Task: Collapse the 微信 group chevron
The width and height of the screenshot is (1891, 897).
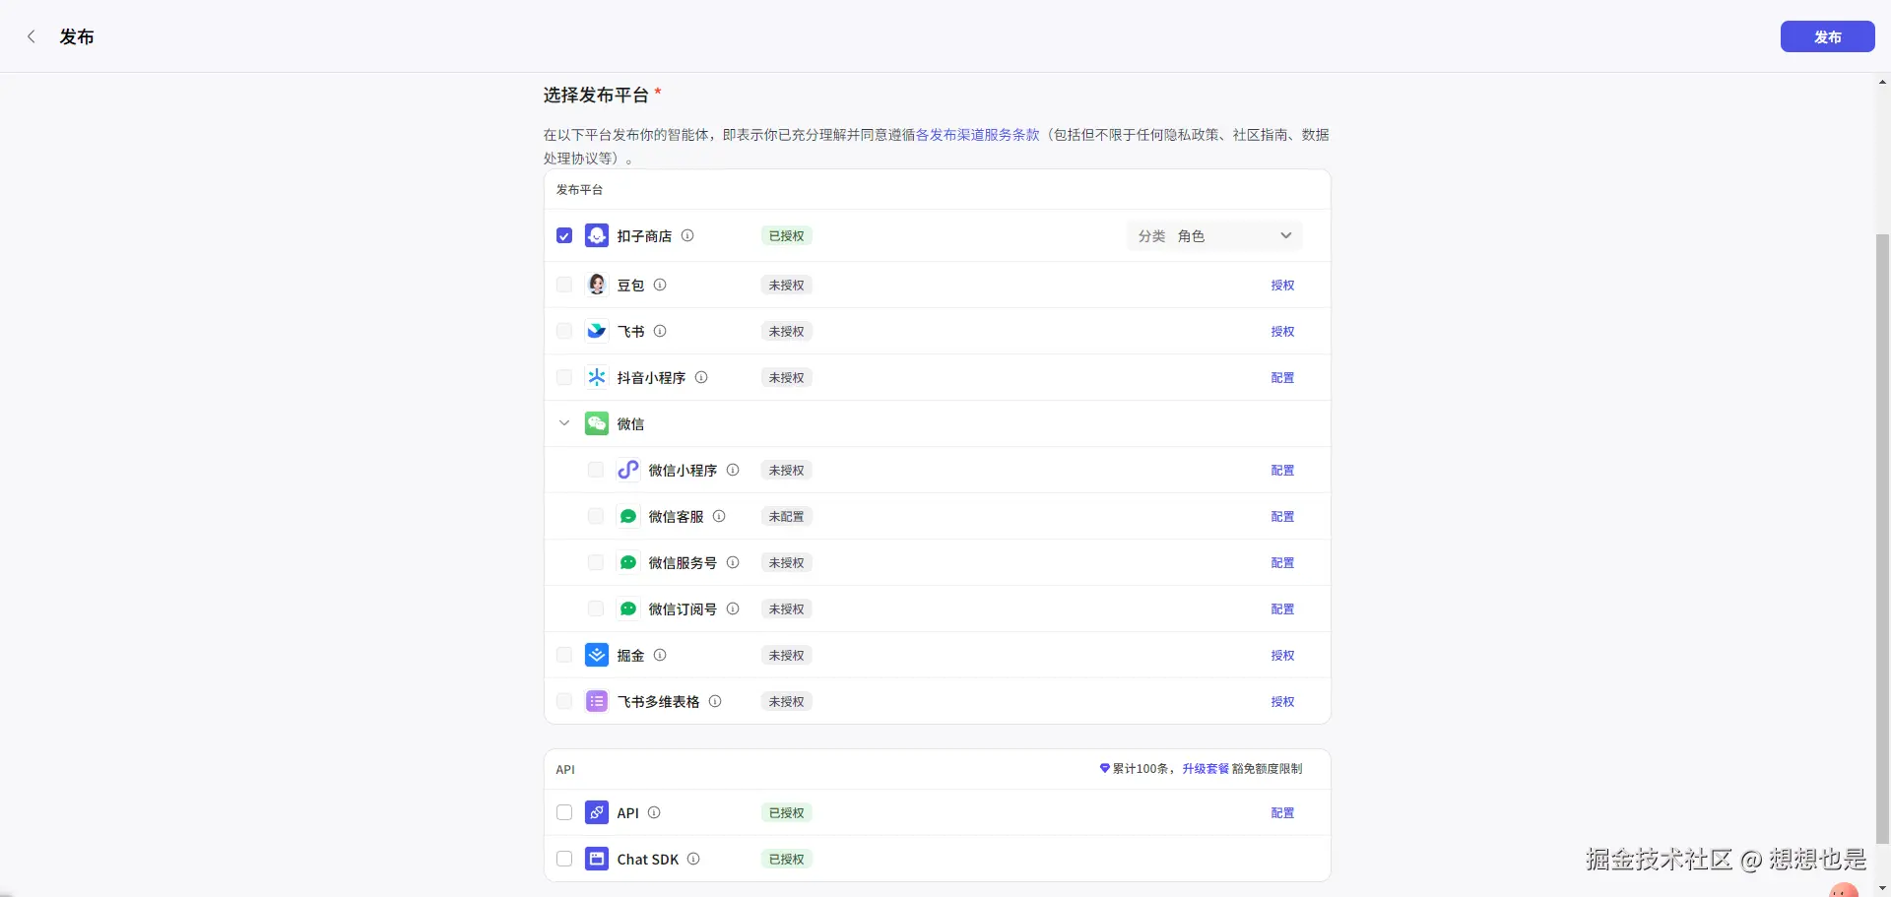Action: (564, 423)
